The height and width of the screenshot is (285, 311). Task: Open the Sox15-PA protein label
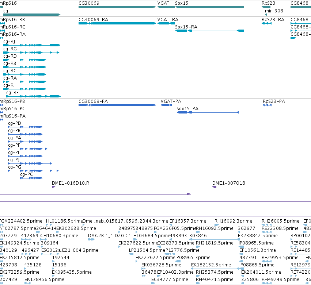(x=187, y=109)
